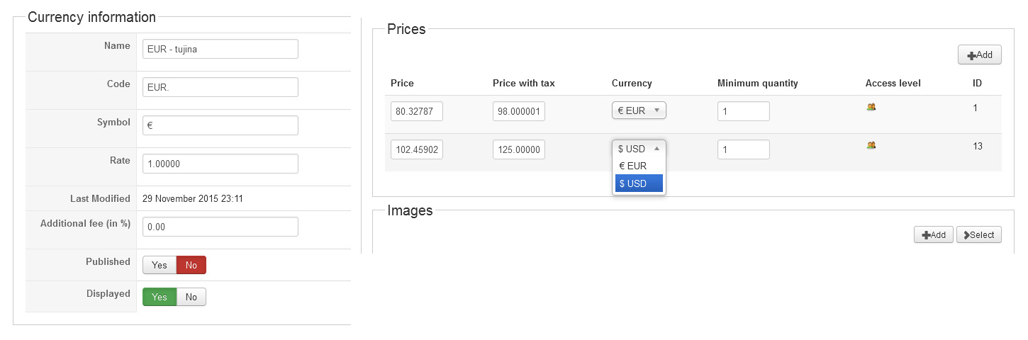1028x340 pixels.
Task: Click access level icon in the EUR price row
Action: [871, 107]
